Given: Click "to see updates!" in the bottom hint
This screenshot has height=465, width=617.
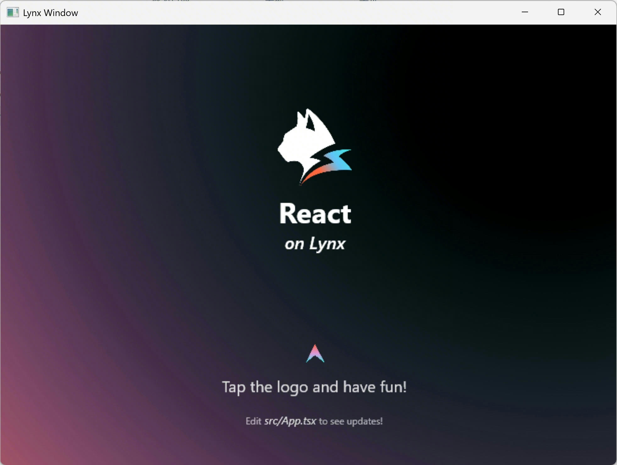Looking at the screenshot, I should pos(351,421).
